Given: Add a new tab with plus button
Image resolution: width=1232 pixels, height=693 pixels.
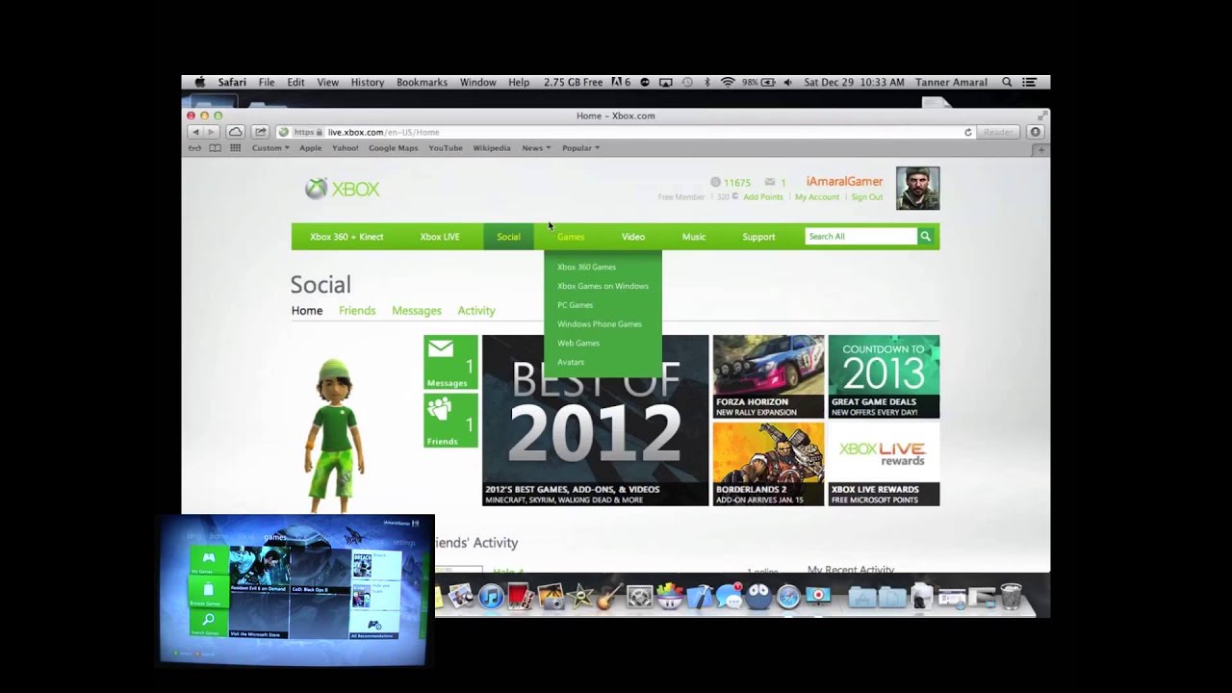Looking at the screenshot, I should tap(1041, 150).
